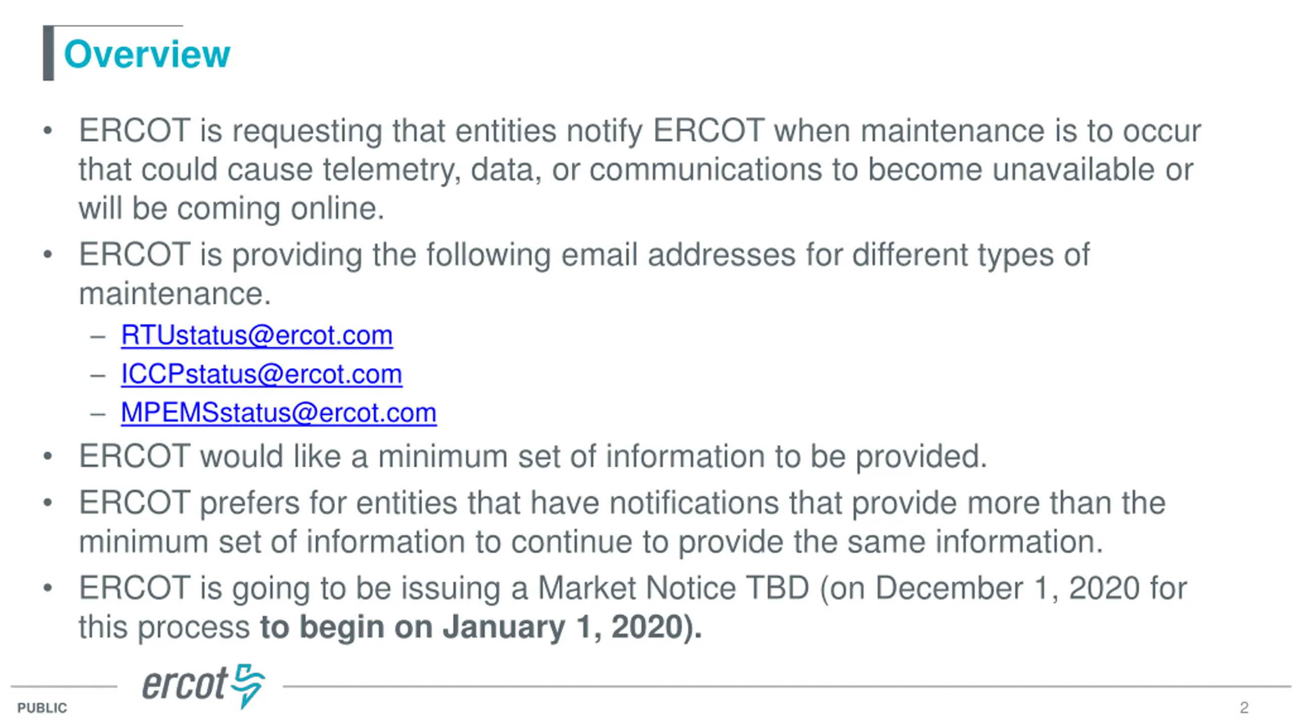Screen dimensions: 1293x727
Task: Click the bullet about providing email addresses
Action: pyautogui.click(x=583, y=273)
